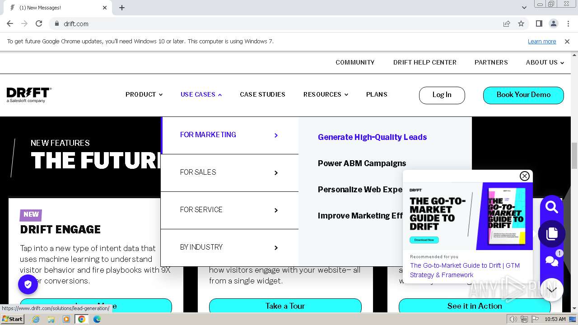Launch Internet Explorer from taskbar

(36, 319)
